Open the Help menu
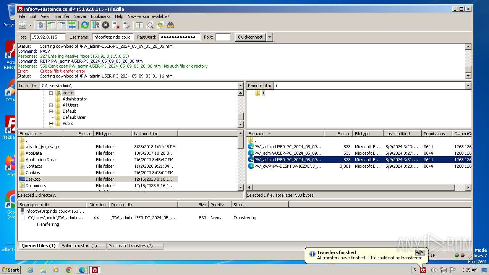 119,16
